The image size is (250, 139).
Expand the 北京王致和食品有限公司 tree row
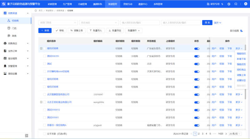click(41, 102)
